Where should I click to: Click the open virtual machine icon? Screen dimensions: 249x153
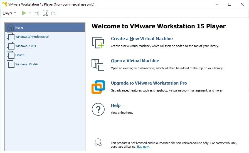98,65
